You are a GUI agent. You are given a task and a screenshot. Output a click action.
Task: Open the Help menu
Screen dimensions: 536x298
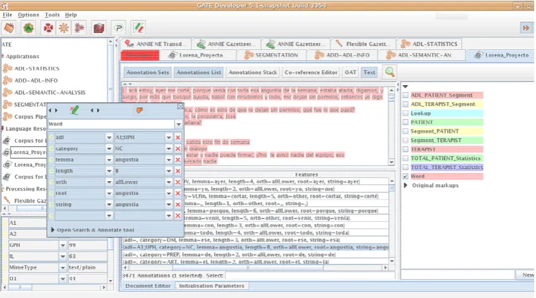tap(71, 15)
